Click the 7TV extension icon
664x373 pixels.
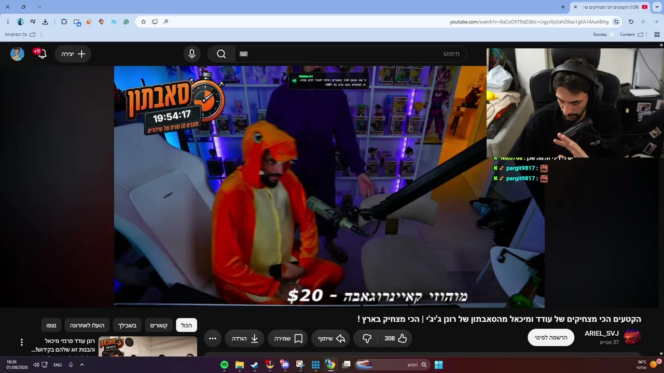(114, 22)
